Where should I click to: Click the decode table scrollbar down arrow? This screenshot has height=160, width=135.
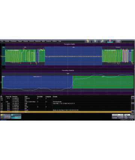(x=133, y=111)
